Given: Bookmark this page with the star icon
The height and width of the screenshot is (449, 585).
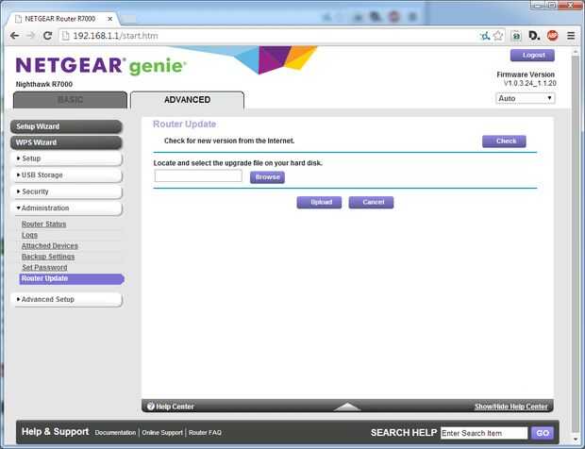Looking at the screenshot, I should [x=498, y=36].
